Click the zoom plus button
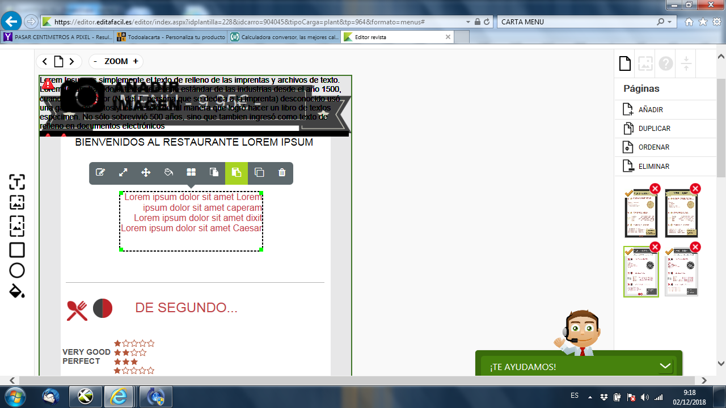726x408 pixels. pyautogui.click(x=136, y=61)
